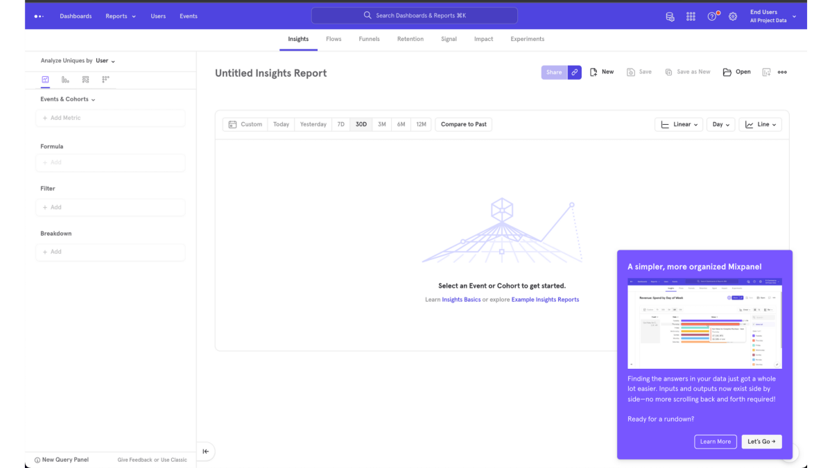Open the Line chart type dropdown
832x468 pixels.
761,124
